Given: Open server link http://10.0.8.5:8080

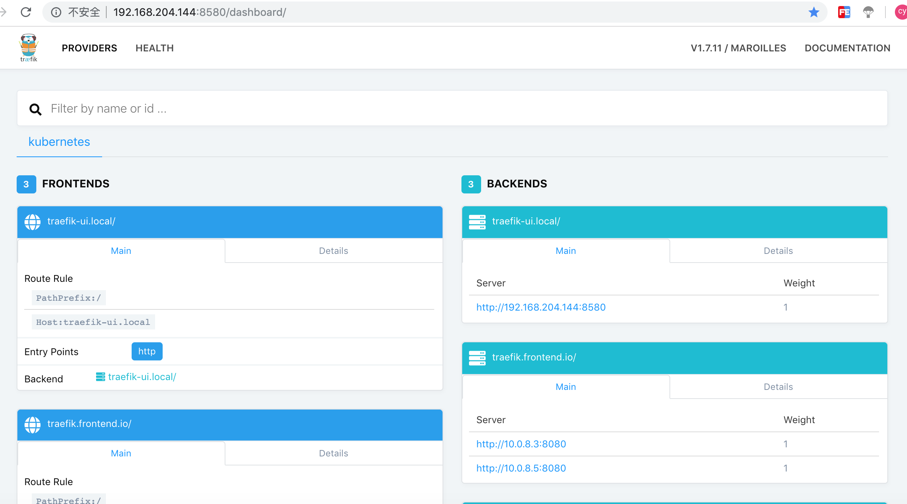Looking at the screenshot, I should (521, 468).
